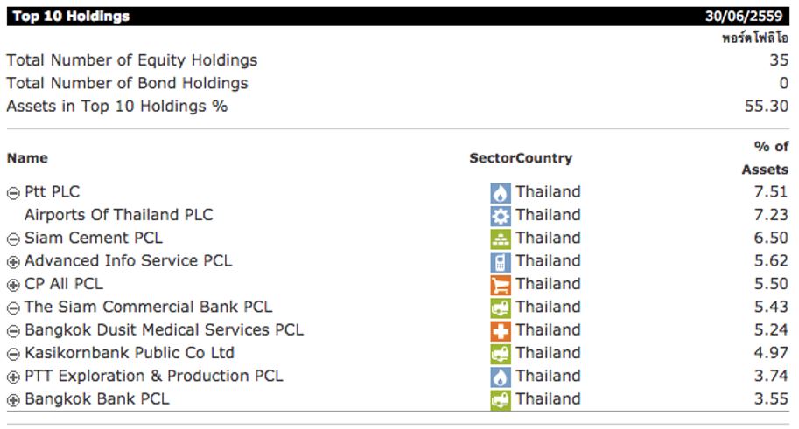Click the financial sector icon for Kasikornbank

(x=501, y=354)
